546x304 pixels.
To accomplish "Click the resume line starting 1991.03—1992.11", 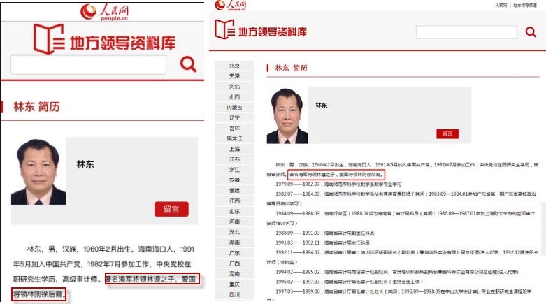I will pos(322,243).
